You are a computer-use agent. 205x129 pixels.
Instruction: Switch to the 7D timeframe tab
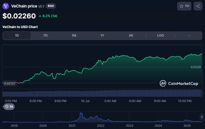coord(45,35)
